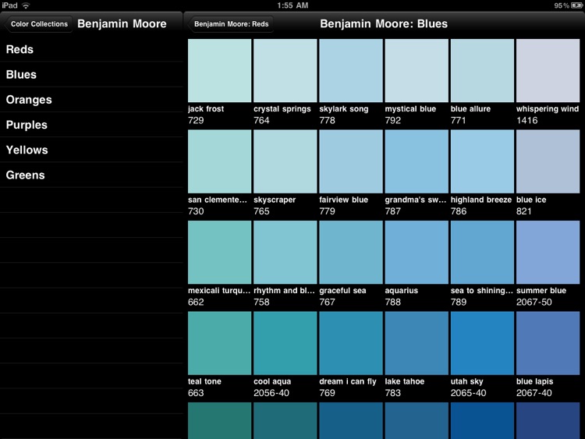Pick the whispering wind swatch
The width and height of the screenshot is (585, 439).
pos(548,70)
